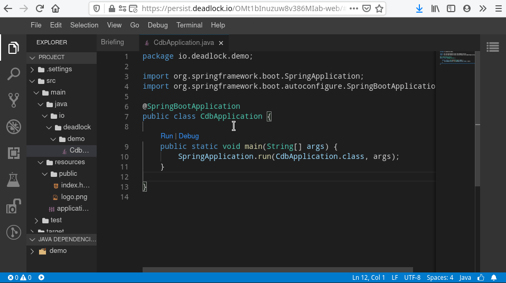This screenshot has height=283, width=506.
Task: Click the editor horizontal scrollbar
Action: coord(277,270)
